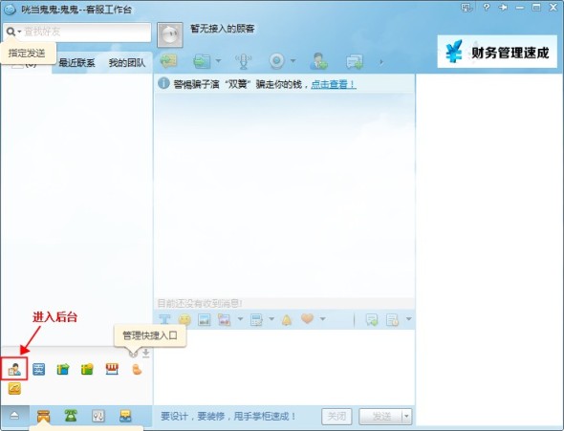The height and width of the screenshot is (431, 564).
Task: Click the heart icon in message toolbar
Action: [308, 318]
